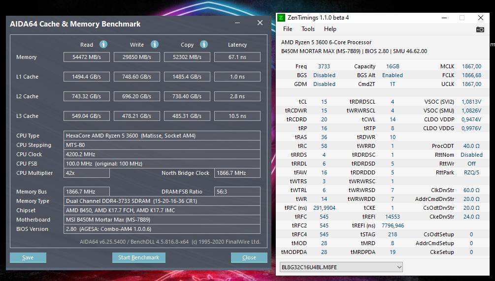This screenshot has width=495, height=281.
Task: Click the tRCDRD value 20
Action: 324,119
